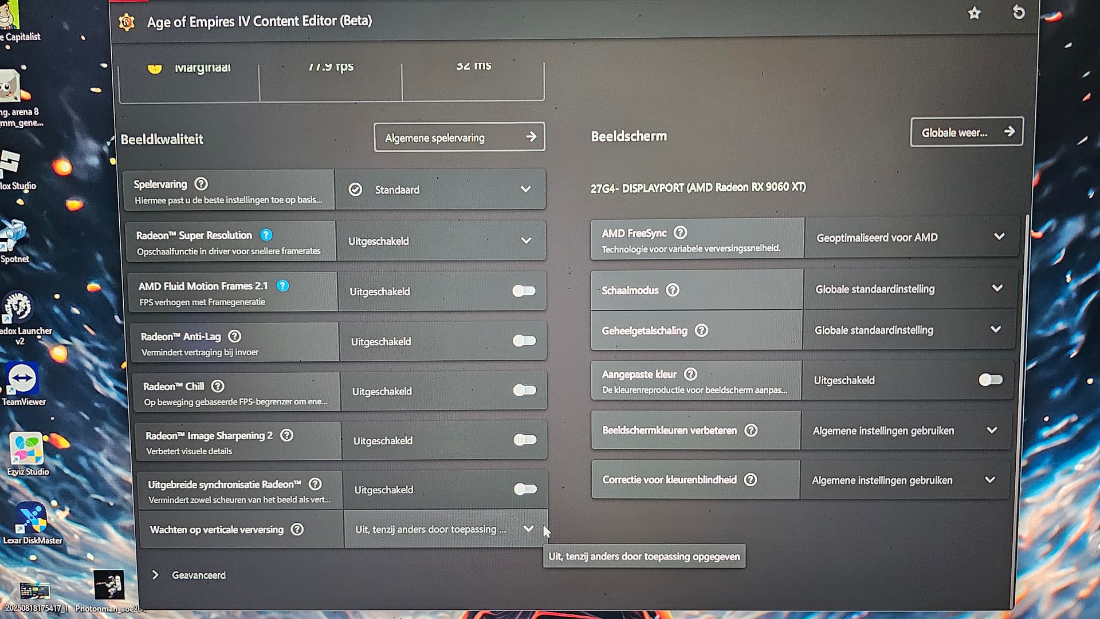
Task: Open help for Radeon Chill
Action: point(218,386)
